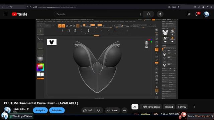
Task: Click the material sphere preview in video
Action: pos(40,59)
